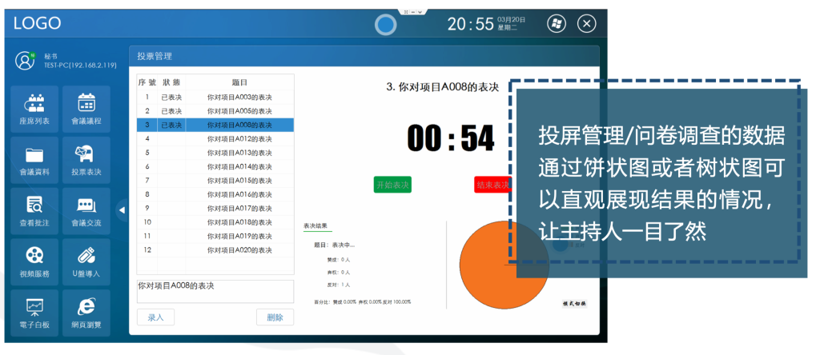
Task: Collapse the left sidebar with arrow handle
Action: point(122,210)
